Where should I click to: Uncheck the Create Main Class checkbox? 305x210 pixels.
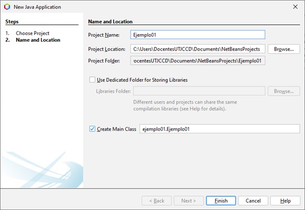pos(92,129)
